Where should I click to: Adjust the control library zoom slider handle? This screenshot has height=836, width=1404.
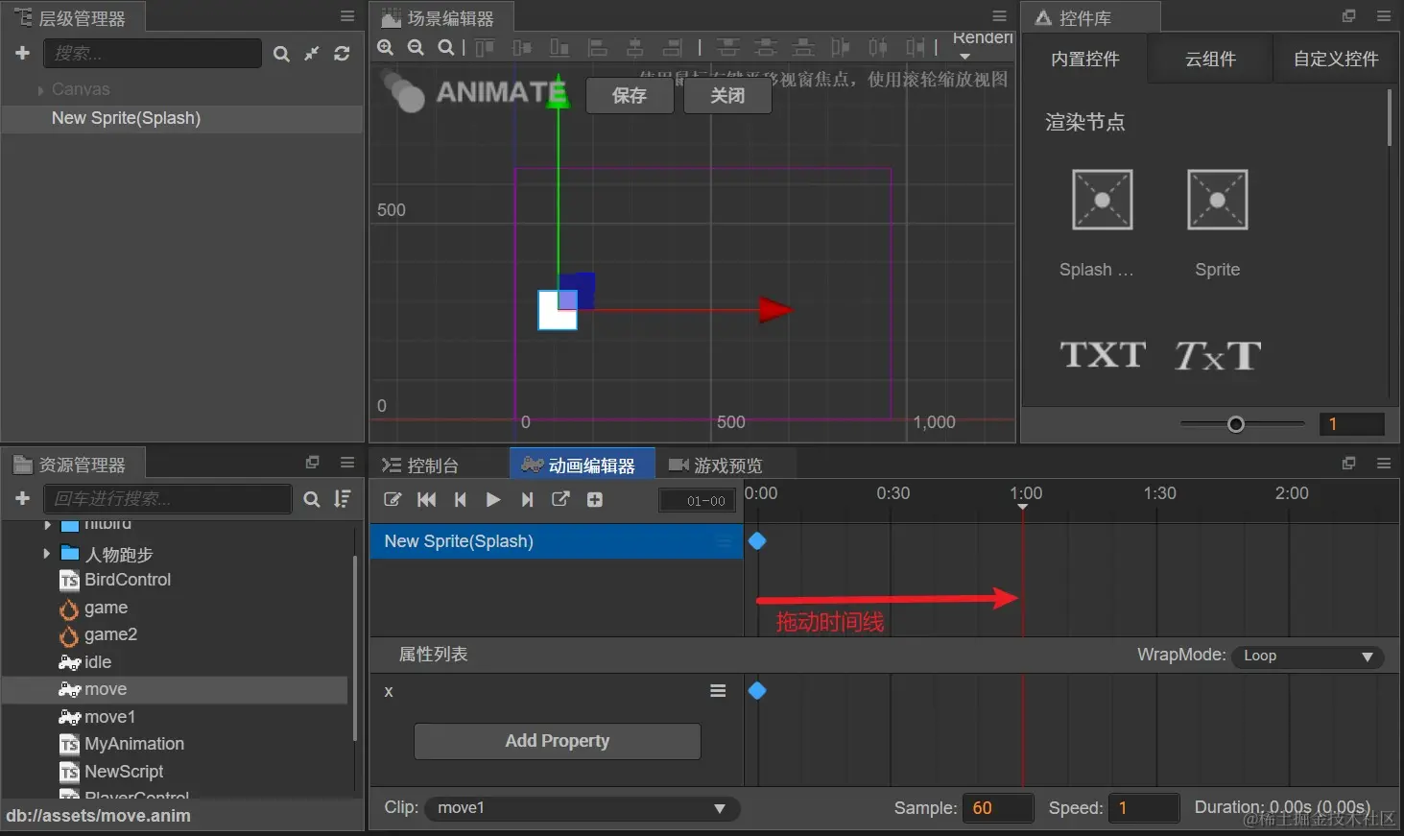pos(1236,424)
